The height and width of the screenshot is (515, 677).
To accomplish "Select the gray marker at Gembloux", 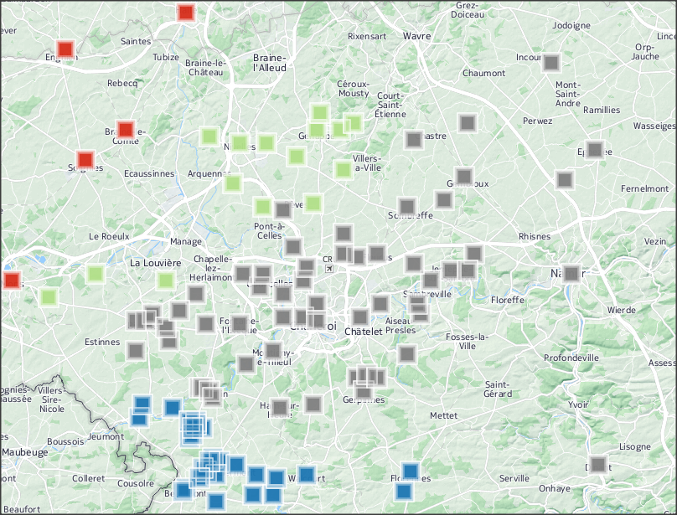I will (463, 177).
